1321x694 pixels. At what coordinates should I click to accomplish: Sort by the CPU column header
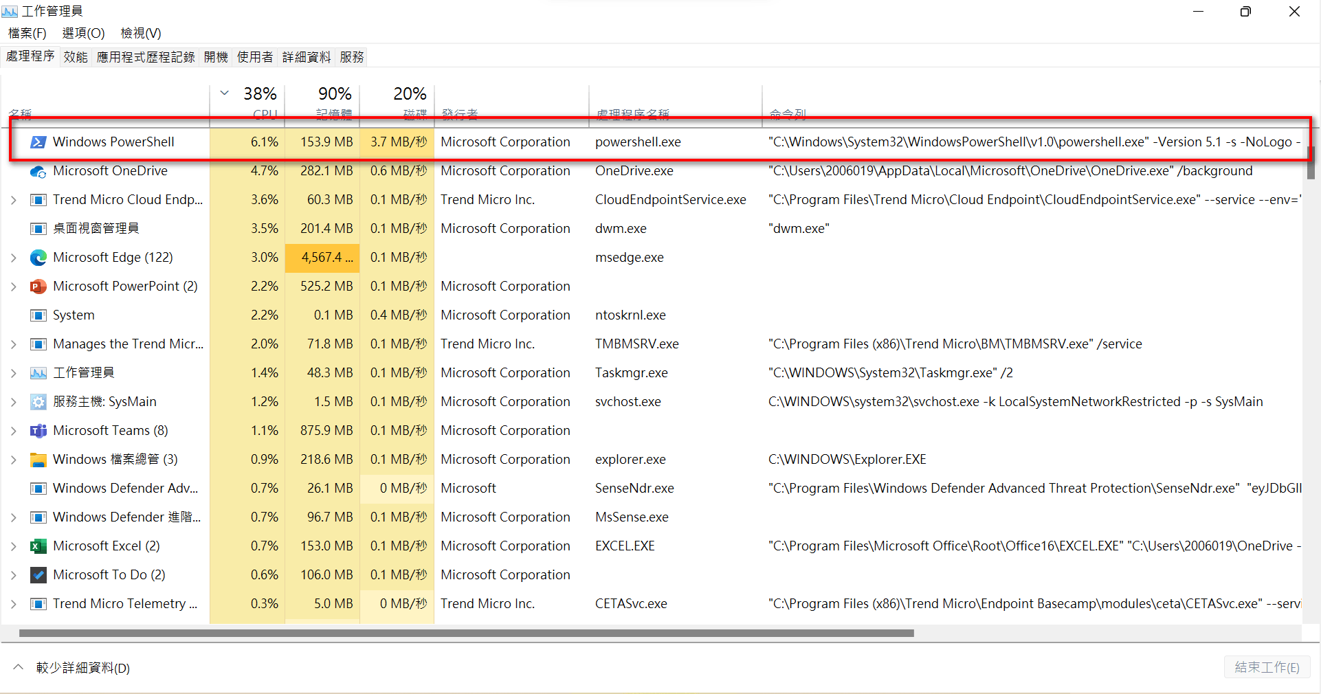[x=247, y=105]
